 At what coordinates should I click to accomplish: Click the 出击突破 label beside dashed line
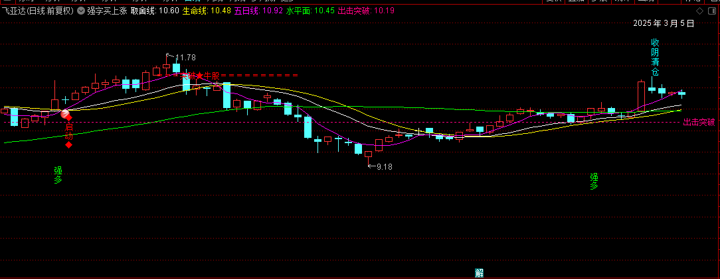pos(699,123)
